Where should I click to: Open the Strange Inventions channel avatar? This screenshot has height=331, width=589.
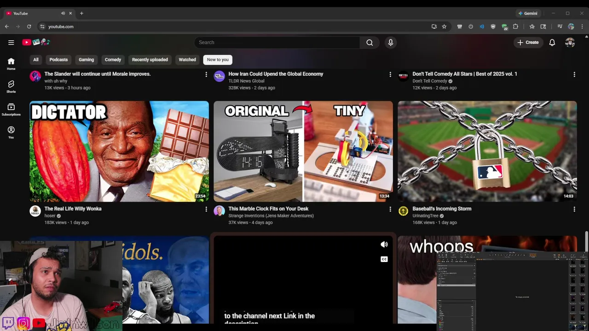tap(219, 211)
